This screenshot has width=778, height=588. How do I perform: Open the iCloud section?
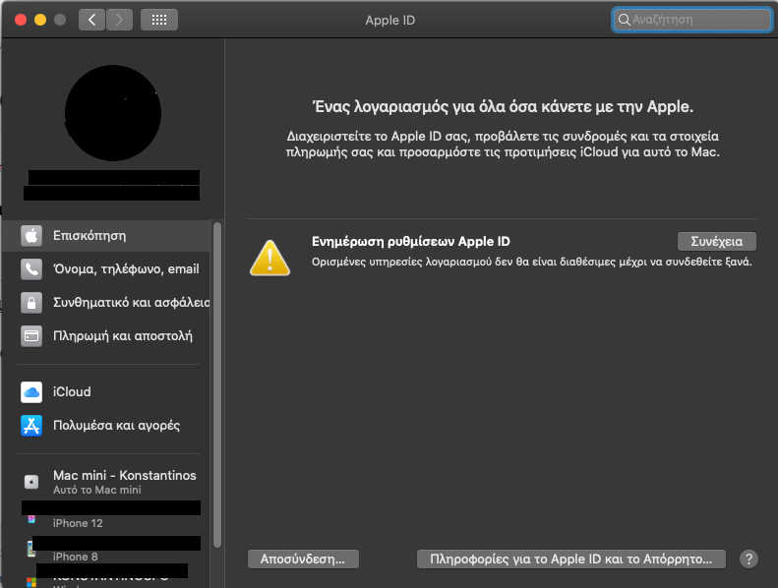106,392
